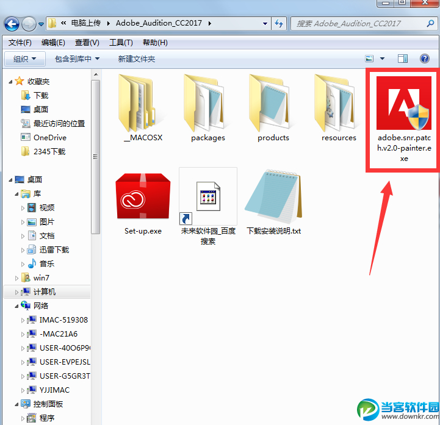Click the navigation pane scrollbar thumb
The width and height of the screenshot is (440, 425).
click(95, 157)
